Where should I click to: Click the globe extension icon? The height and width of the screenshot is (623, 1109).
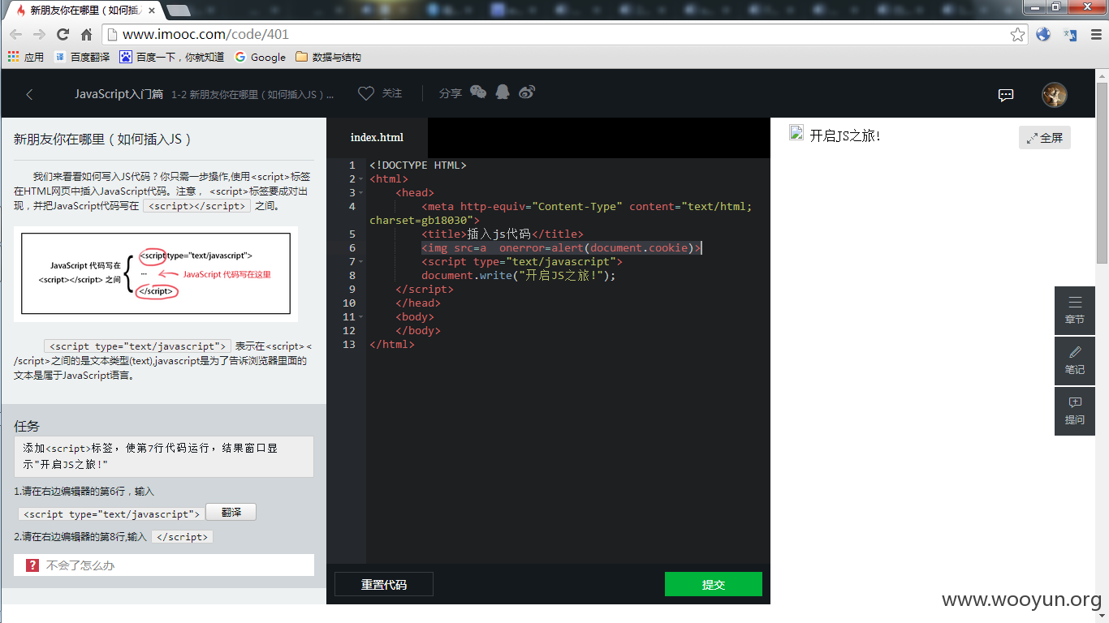(x=1043, y=35)
